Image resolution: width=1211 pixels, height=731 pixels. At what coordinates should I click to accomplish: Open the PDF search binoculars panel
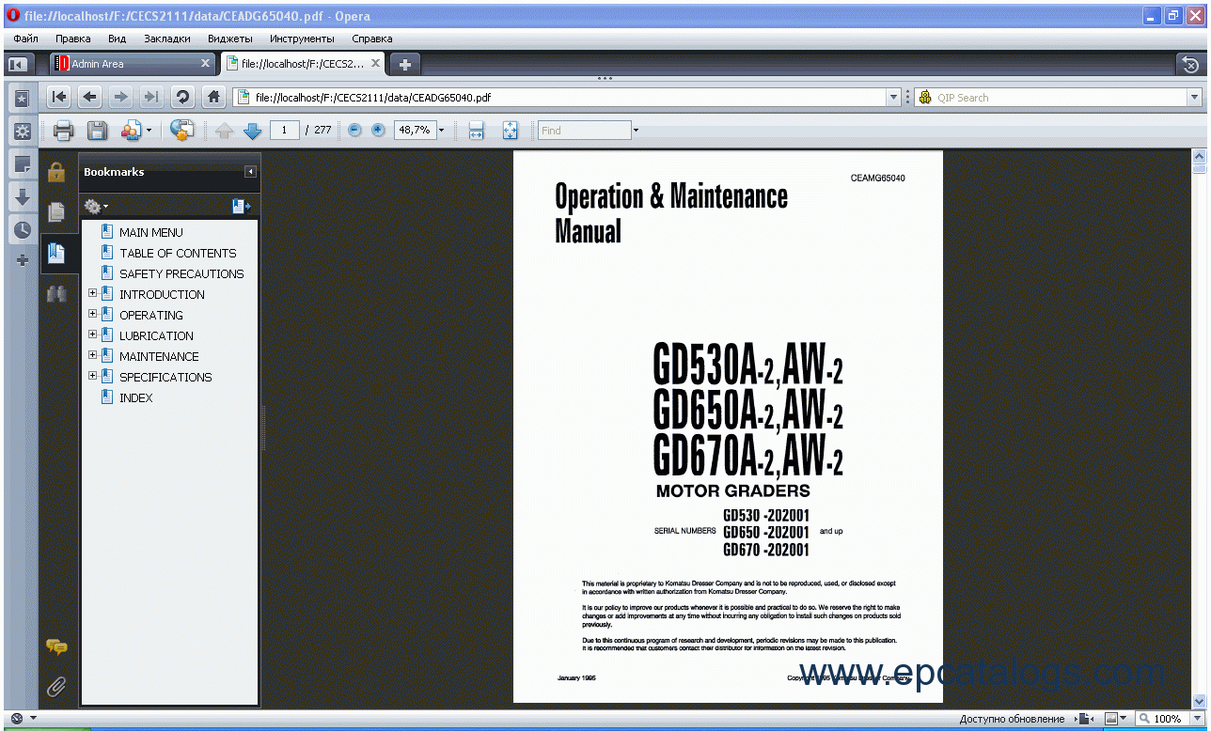pos(56,293)
